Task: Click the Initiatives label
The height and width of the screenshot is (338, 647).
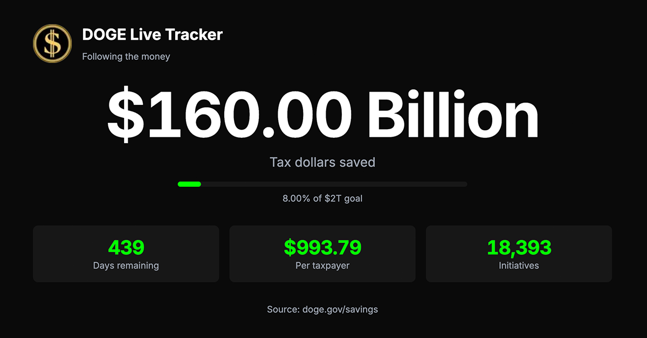Action: 519,265
